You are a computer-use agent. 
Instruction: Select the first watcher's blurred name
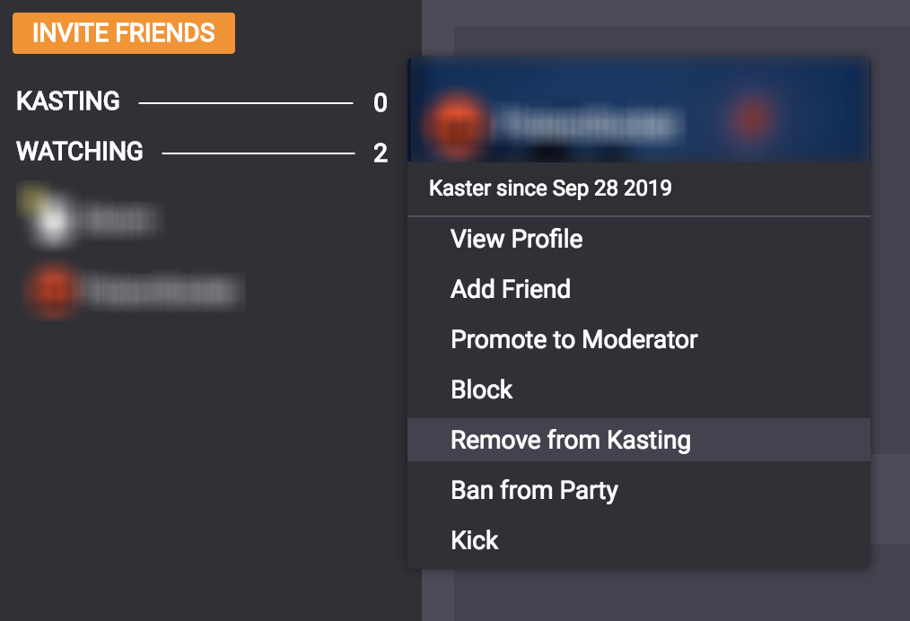[x=121, y=222]
